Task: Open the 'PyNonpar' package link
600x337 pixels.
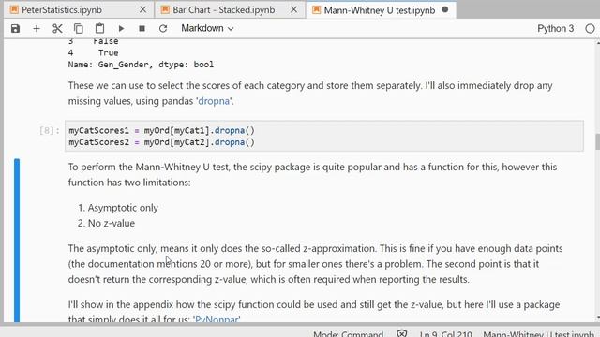Action: coord(217,319)
